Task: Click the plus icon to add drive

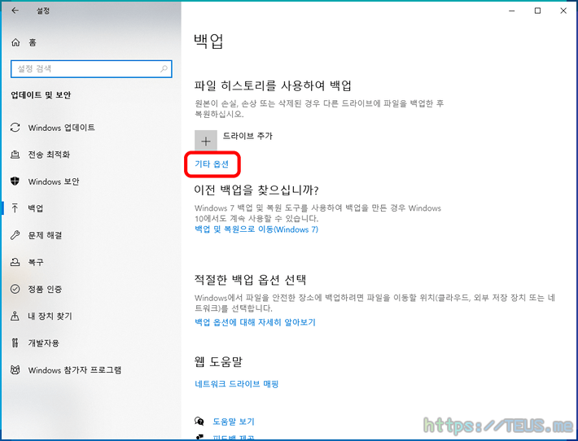Action: 206,141
